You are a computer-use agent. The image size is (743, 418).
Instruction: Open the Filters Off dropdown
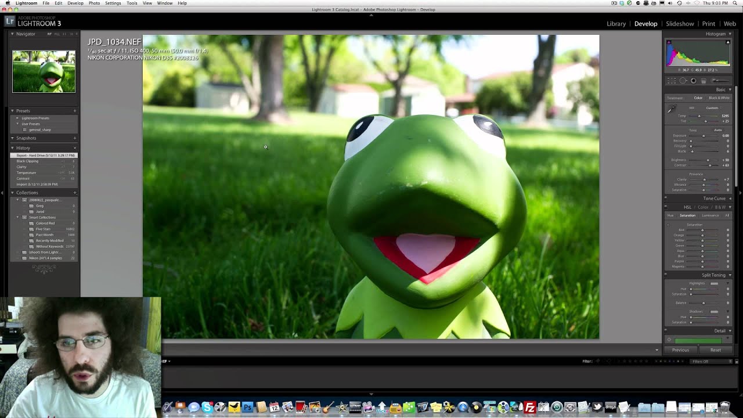point(711,361)
